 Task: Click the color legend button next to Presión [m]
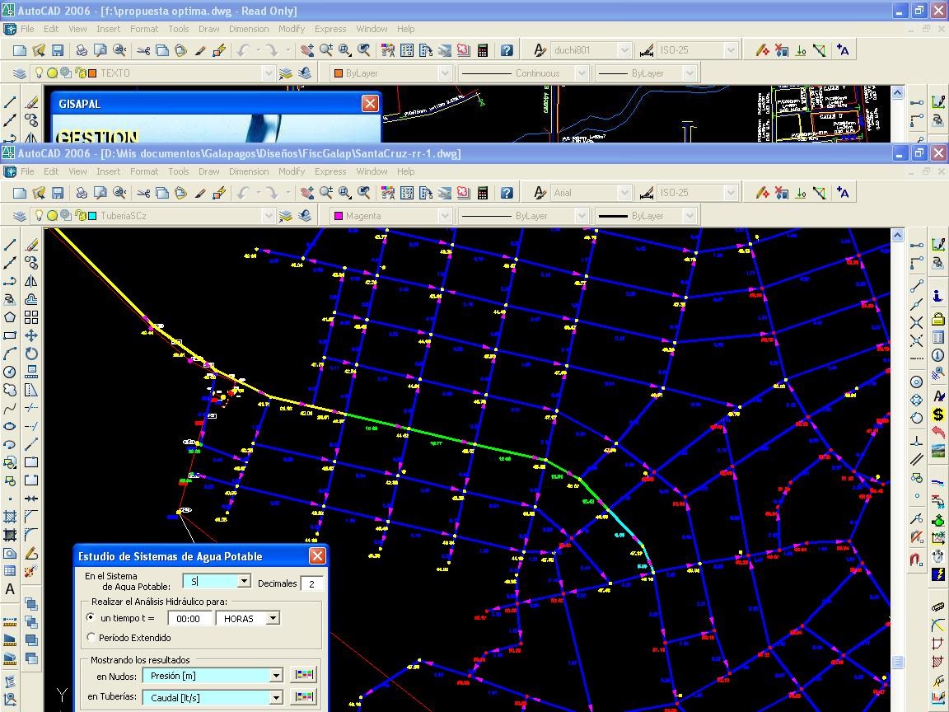pyautogui.click(x=303, y=675)
